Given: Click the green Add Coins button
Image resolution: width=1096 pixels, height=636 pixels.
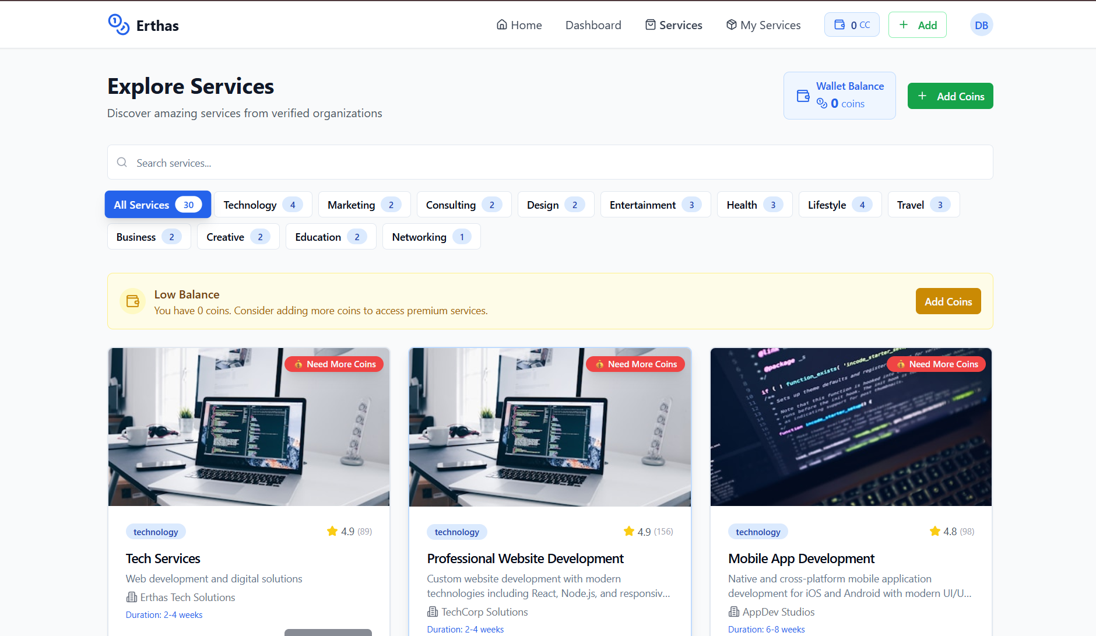Looking at the screenshot, I should coord(950,96).
